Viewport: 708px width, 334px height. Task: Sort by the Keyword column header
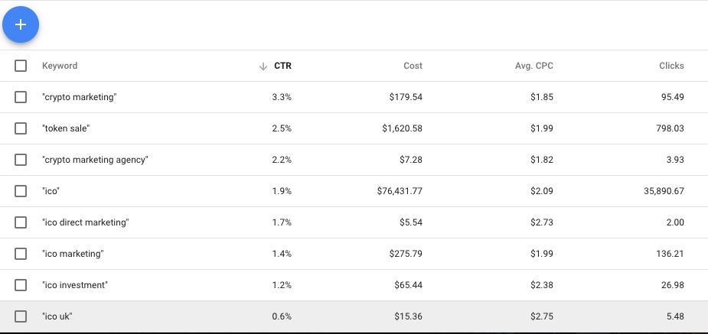[60, 66]
